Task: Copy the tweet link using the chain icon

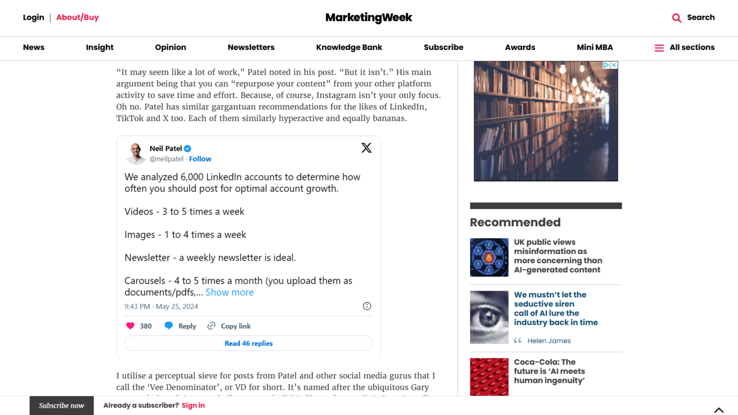Action: pos(211,326)
